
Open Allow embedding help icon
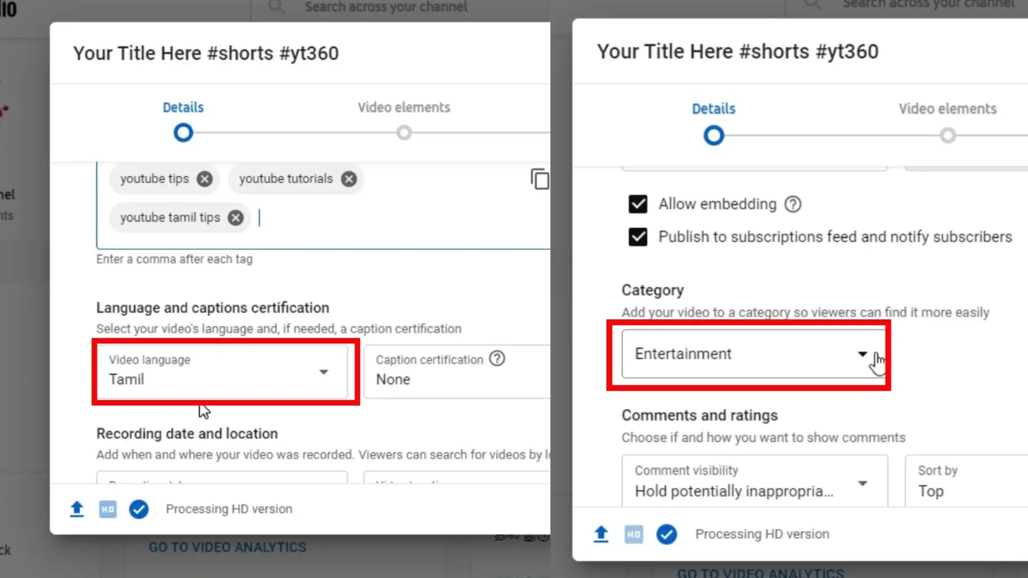point(793,204)
